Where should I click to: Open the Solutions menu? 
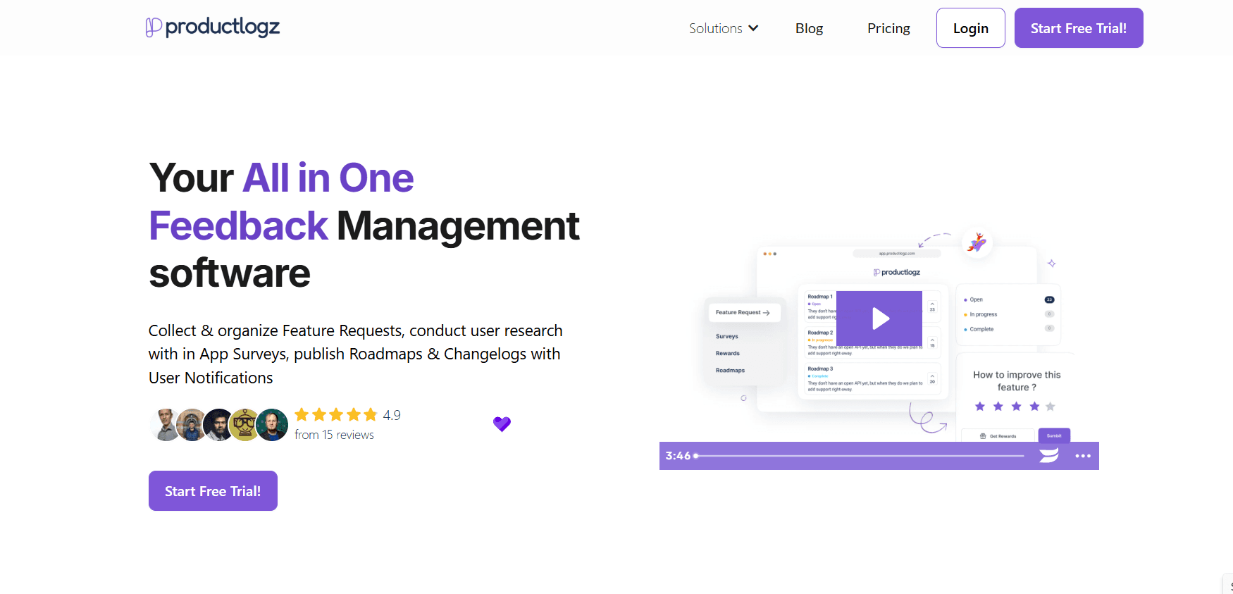click(716, 28)
